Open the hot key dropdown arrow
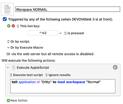This screenshot has width=123, height=104. (x=61, y=33)
